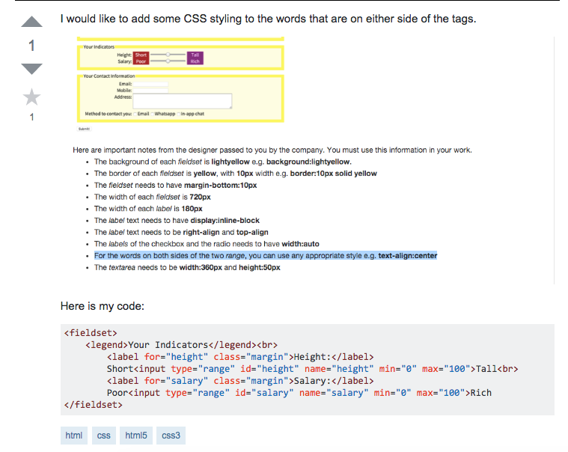
Task: Favorite the question using the star icon
Action: (x=31, y=97)
